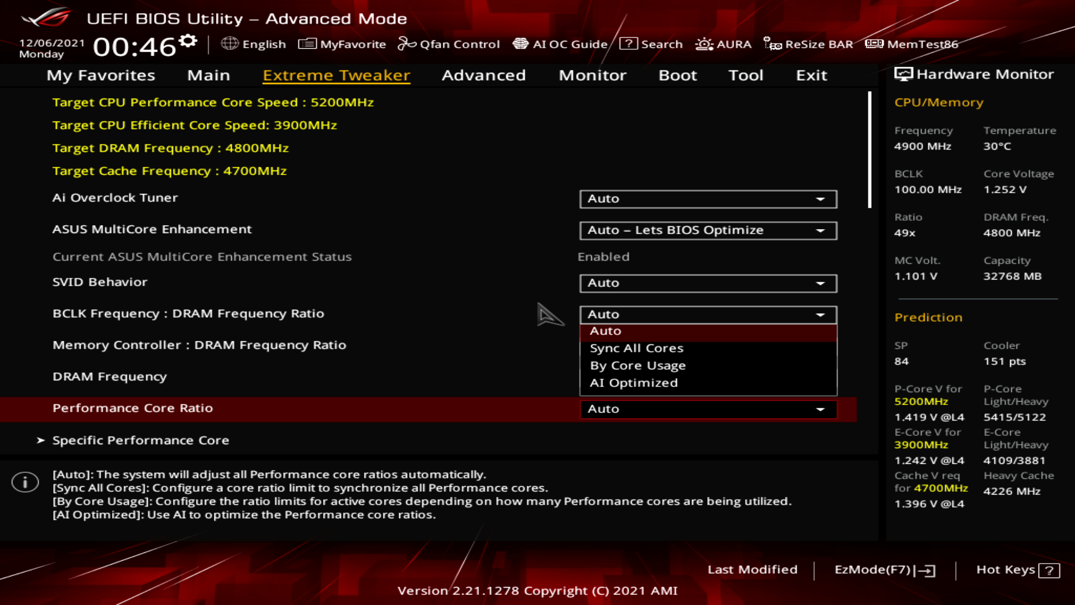
Task: Toggle ReSize BAR icon
Action: coord(772,44)
